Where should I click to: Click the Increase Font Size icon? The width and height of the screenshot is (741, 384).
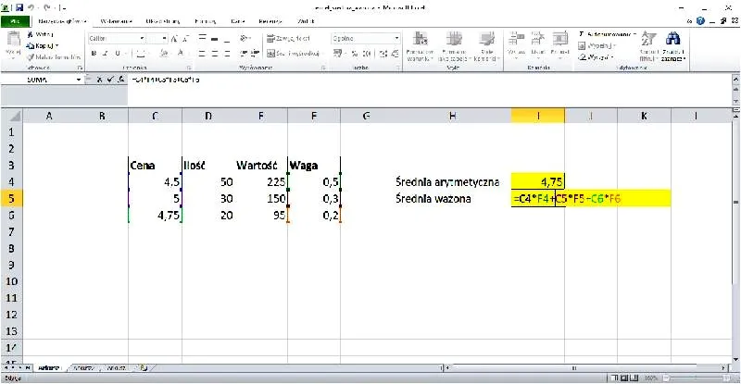tap(174, 39)
